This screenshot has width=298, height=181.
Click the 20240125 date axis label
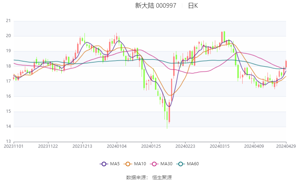coord(151,146)
